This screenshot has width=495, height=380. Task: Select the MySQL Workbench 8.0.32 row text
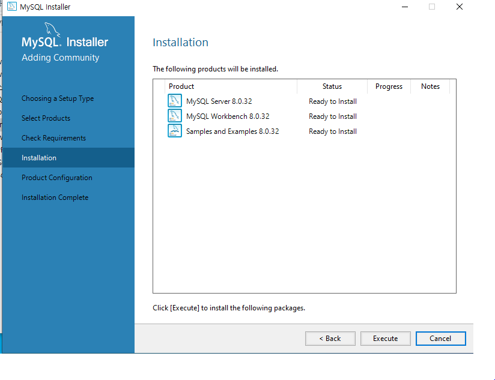(228, 116)
